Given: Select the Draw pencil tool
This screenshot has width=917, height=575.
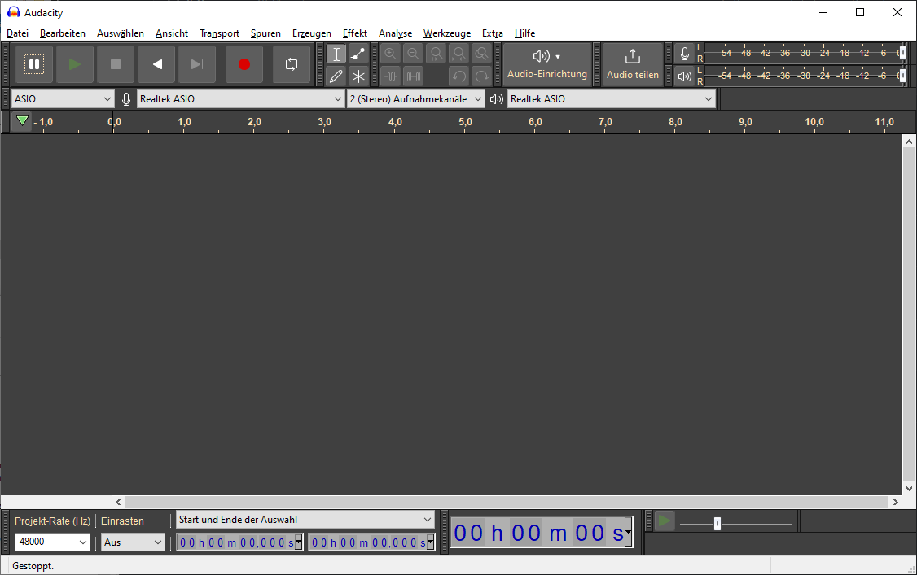Looking at the screenshot, I should [336, 76].
